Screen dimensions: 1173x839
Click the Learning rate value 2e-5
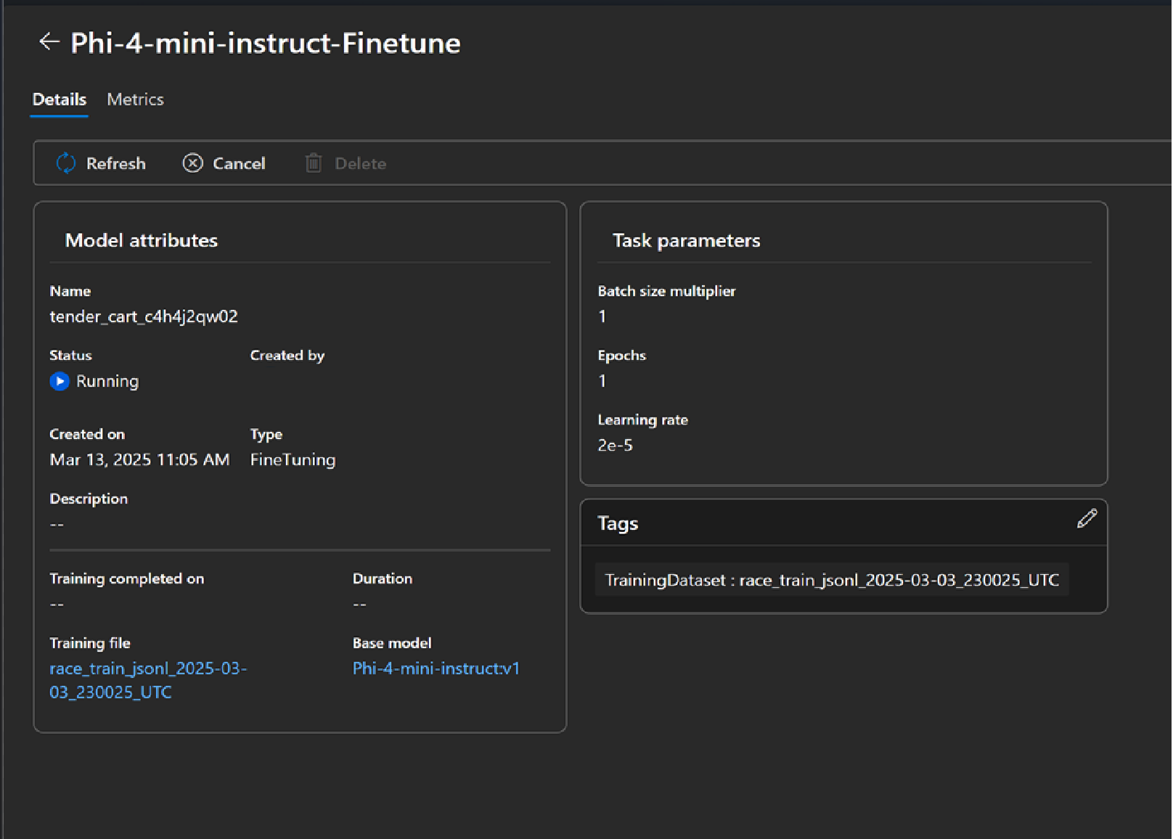(615, 446)
